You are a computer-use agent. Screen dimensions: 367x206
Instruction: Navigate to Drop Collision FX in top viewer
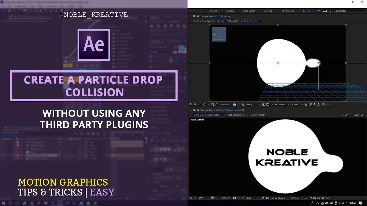point(229,21)
